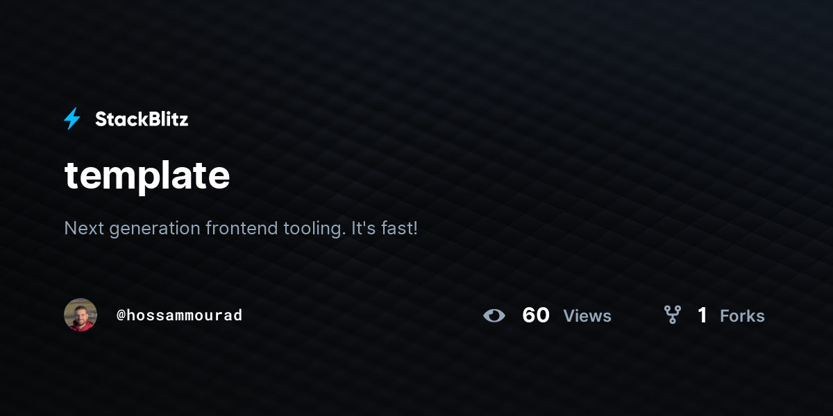Select the fork branch icon
The height and width of the screenshot is (416, 833).
point(672,315)
